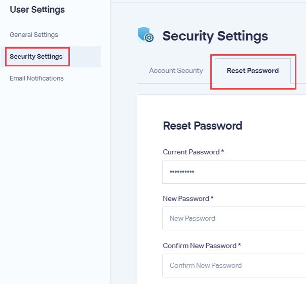Click the Security Settings shield icon

145,35
